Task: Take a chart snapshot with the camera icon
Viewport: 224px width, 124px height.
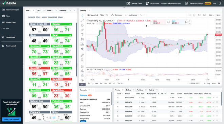Action: point(205,15)
